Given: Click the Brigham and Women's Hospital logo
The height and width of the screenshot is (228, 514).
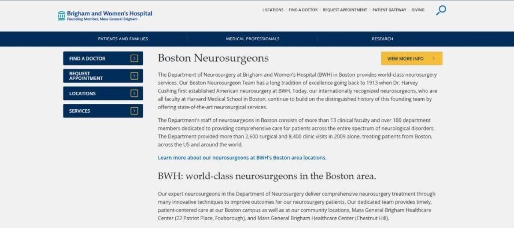Looking at the screenshot, I should click(x=105, y=15).
